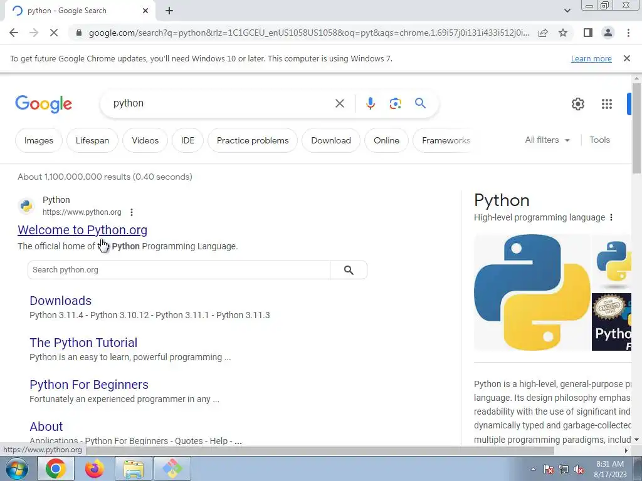Click the large Python logo image

click(532, 292)
